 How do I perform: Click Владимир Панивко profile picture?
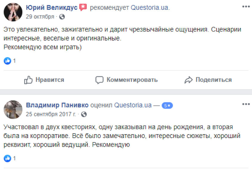click(13, 109)
